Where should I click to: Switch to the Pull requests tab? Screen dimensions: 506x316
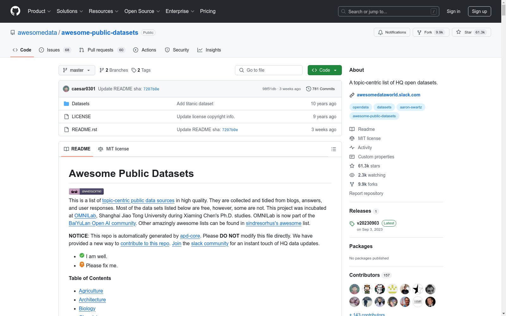pos(102,50)
